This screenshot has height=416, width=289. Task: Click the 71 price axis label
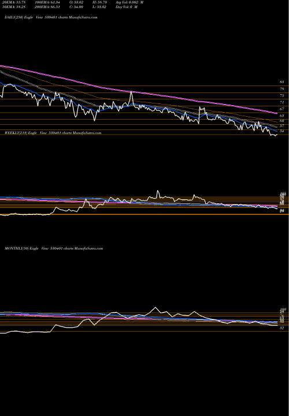point(282,102)
